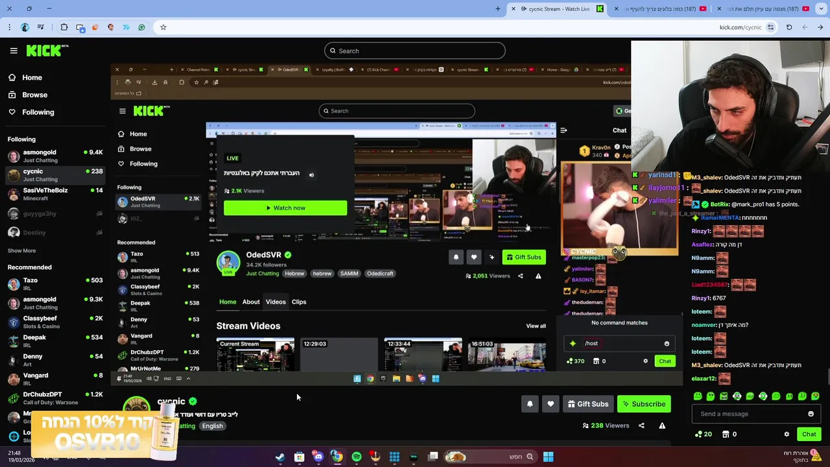Click the /host chat input in streamed chat
This screenshot has width=830, height=467.
point(619,343)
